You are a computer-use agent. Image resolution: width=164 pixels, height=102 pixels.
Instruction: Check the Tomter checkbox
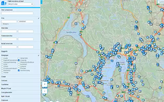tap(2, 72)
